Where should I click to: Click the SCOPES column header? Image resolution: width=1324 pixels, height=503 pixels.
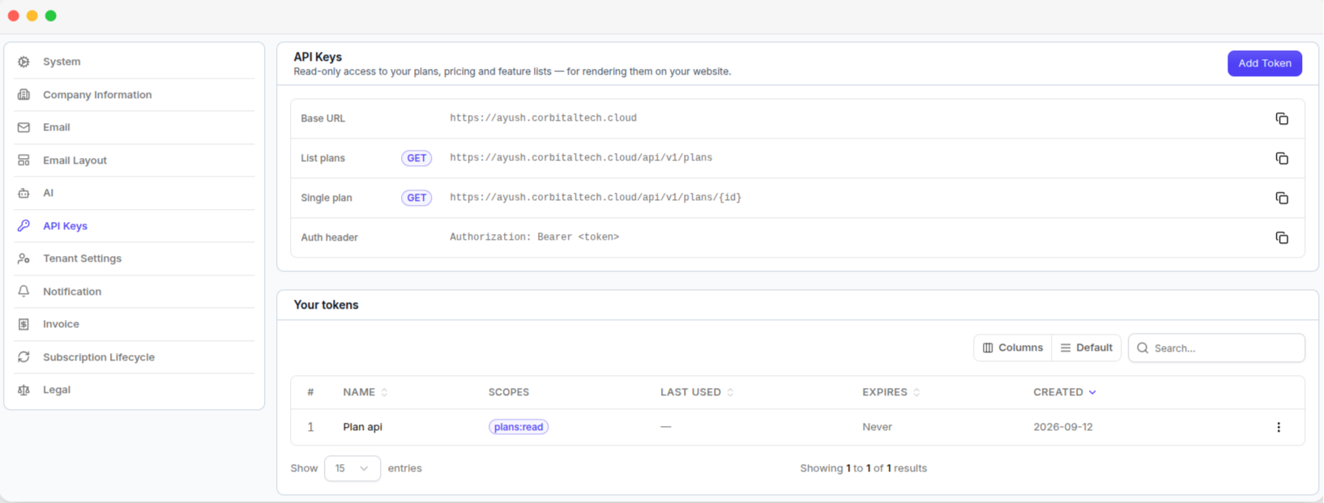pos(508,392)
